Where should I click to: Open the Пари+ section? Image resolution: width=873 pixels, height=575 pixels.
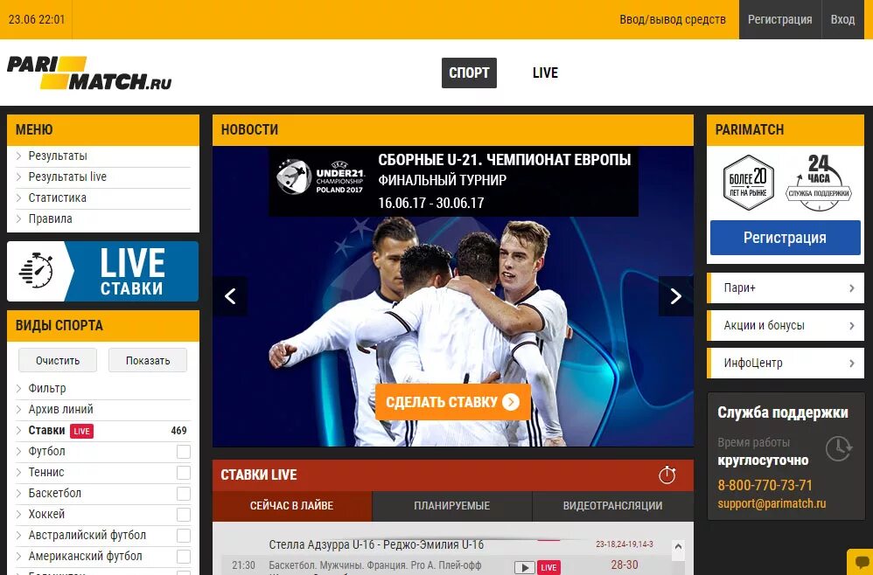785,288
